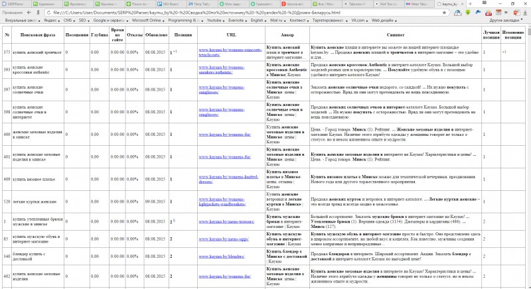Close the kaymu_by tab with its x
Image resolution: width=531 pixels, height=289 pixels.
462,4
